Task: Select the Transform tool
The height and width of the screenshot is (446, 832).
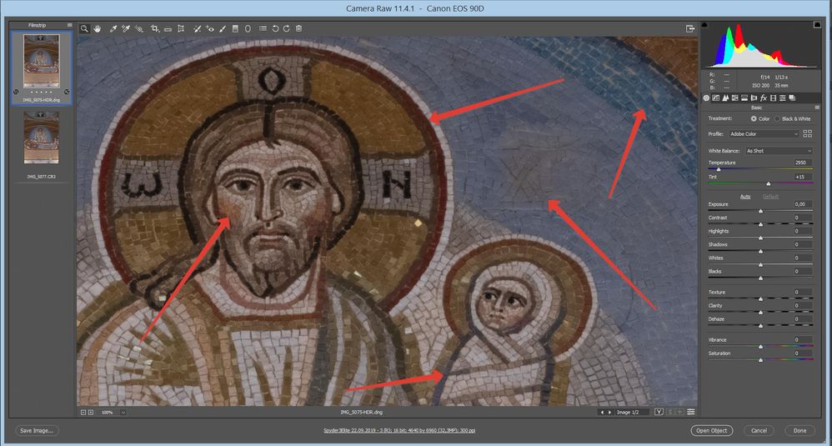Action: (x=181, y=28)
